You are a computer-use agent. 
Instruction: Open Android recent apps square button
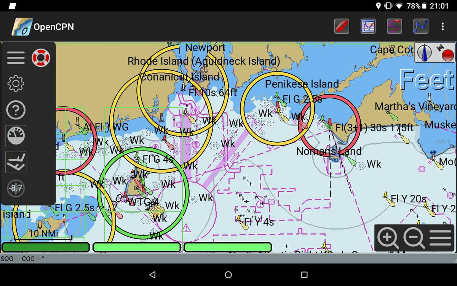tap(304, 275)
